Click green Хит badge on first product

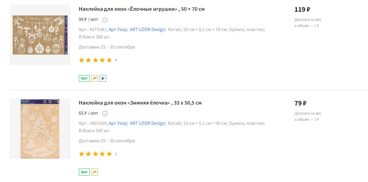84,78
